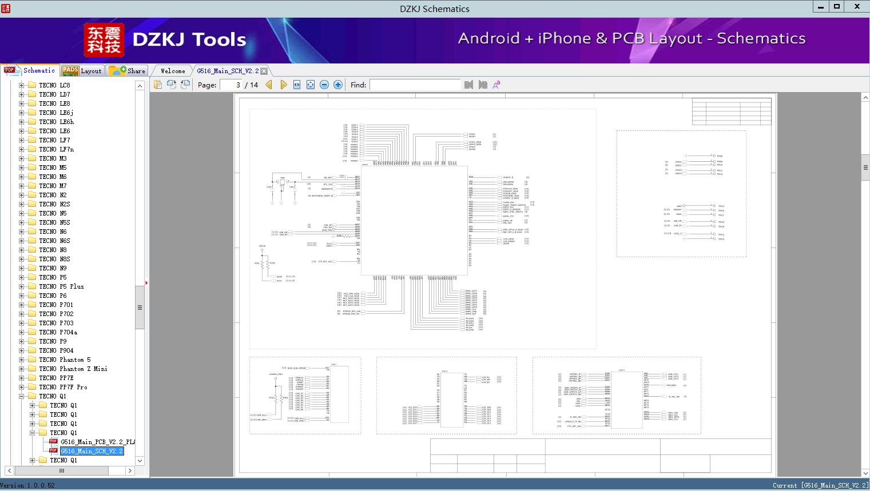Viewport: 870px width, 491px height.
Task: Expand the TECNO LC8 folder
Action: 22,85
